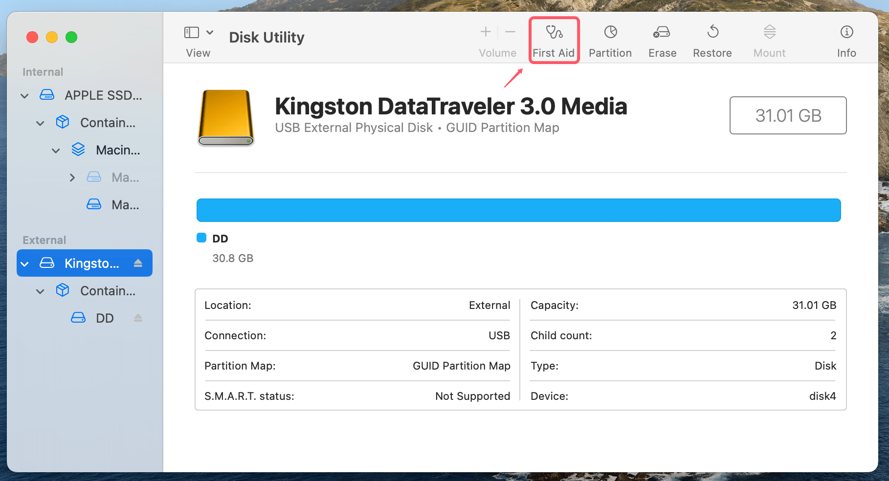Click the Remove Volume minus button
This screenshot has height=481, width=889.
coord(510,32)
